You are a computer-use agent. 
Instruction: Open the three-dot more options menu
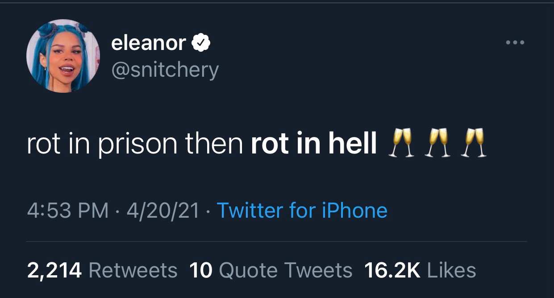[x=515, y=43]
